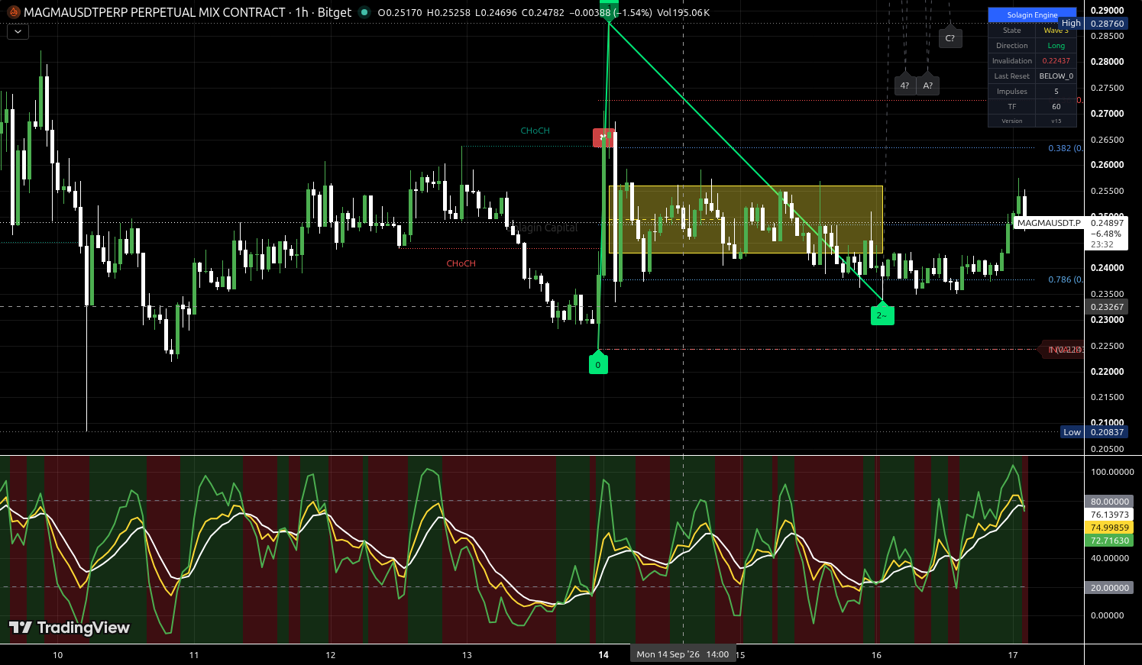This screenshot has height=665, width=1142.
Task: Click the MAGMA coin logo icon
Action: click(x=13, y=12)
